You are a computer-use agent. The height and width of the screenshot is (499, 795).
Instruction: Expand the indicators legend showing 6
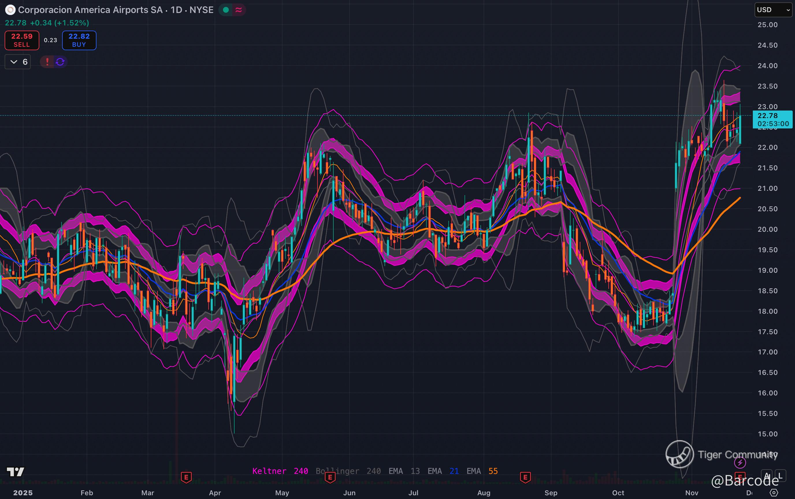(18, 62)
